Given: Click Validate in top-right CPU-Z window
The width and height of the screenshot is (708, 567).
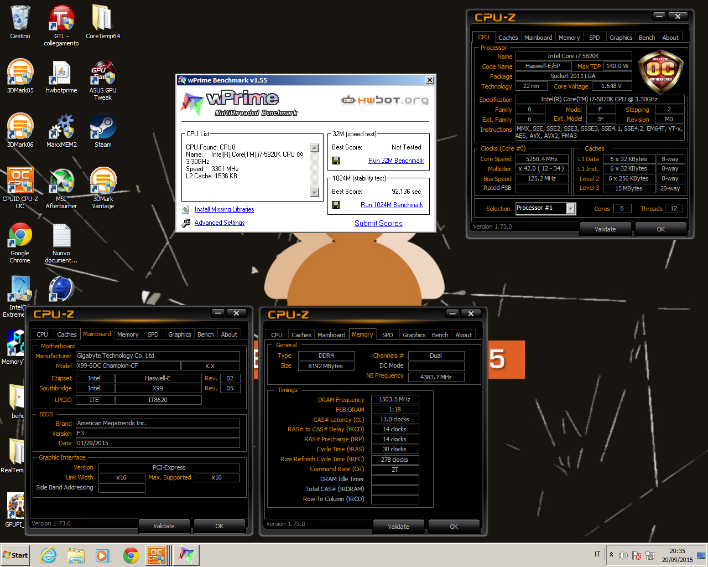Looking at the screenshot, I should 605,229.
